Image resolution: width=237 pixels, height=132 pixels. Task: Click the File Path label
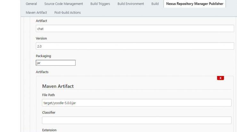click(x=48, y=95)
